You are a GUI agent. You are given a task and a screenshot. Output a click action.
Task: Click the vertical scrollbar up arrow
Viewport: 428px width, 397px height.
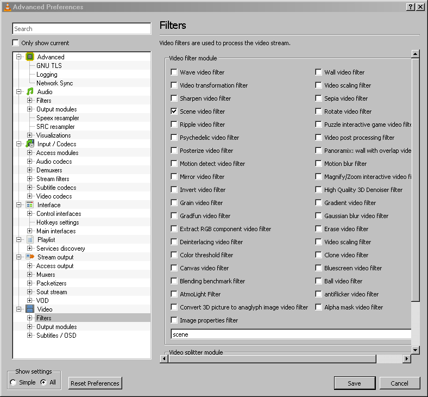tap(415, 54)
